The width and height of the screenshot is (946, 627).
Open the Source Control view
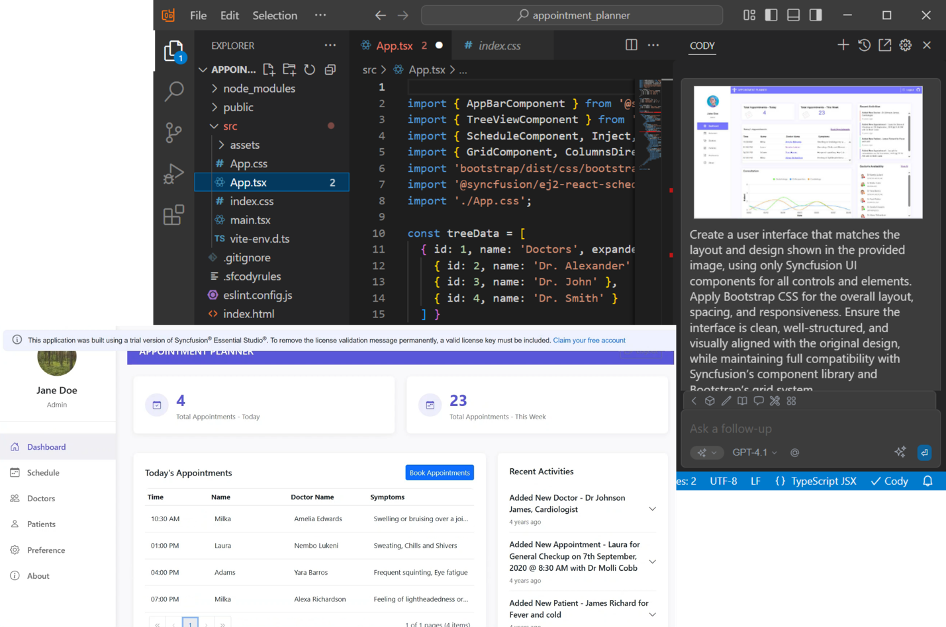pos(173,133)
